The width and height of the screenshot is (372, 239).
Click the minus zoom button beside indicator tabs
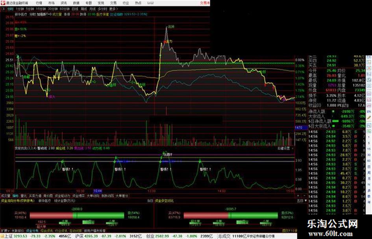[x=304, y=196]
